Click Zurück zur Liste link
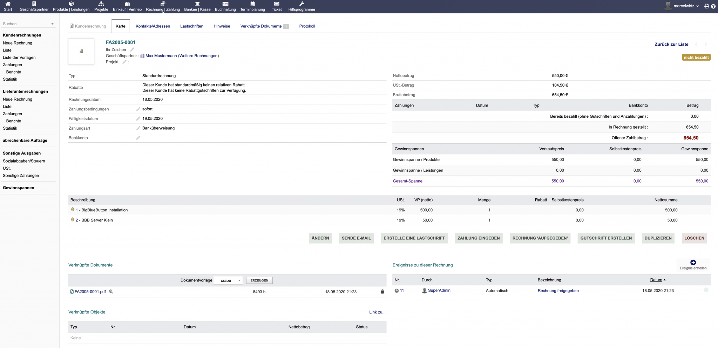 point(671,44)
